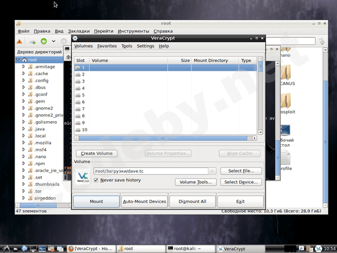This screenshot has height=253, width=337.
Task: Click the Mount Directory column header
Action: pyautogui.click(x=215, y=61)
